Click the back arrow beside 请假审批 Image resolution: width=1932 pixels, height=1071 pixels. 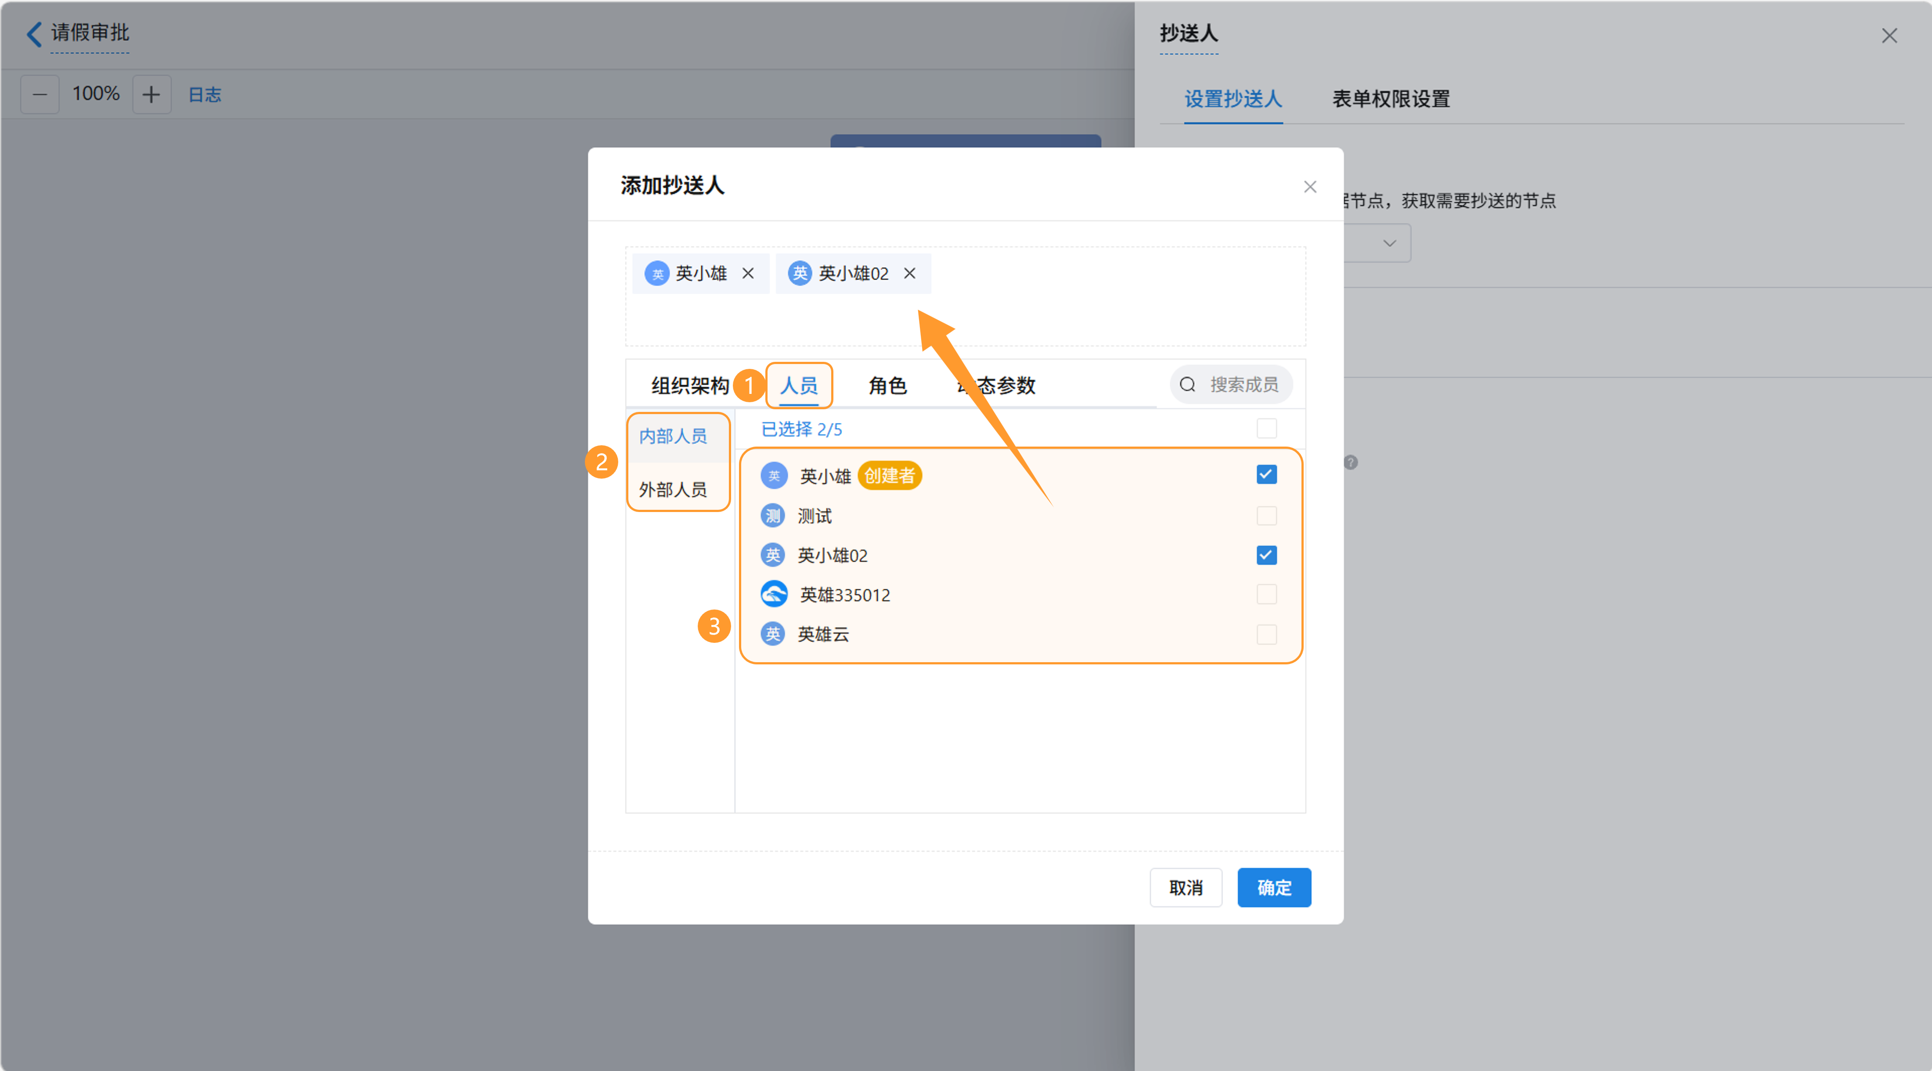35,34
